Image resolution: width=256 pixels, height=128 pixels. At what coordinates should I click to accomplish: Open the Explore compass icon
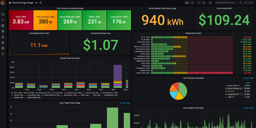(3, 31)
